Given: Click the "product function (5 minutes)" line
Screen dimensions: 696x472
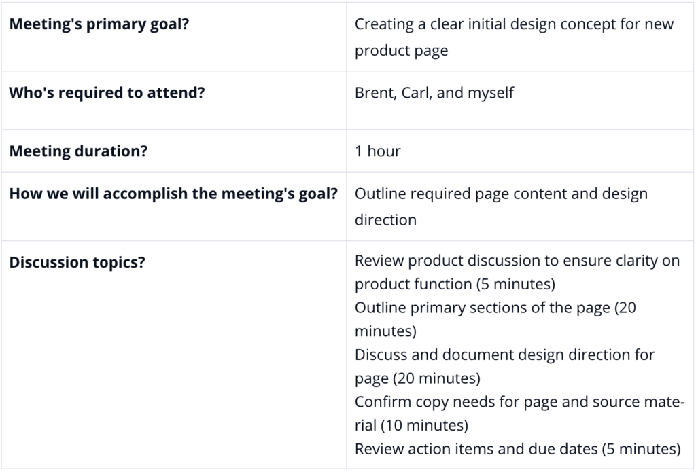Looking at the screenshot, I should [x=455, y=284].
